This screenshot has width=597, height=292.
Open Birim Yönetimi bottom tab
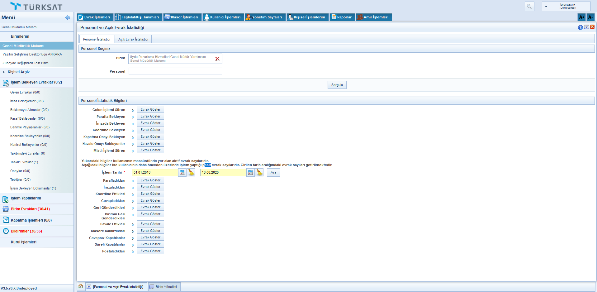[164, 287]
